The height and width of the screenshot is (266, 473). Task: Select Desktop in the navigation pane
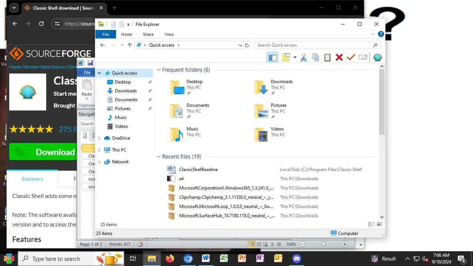click(x=123, y=82)
